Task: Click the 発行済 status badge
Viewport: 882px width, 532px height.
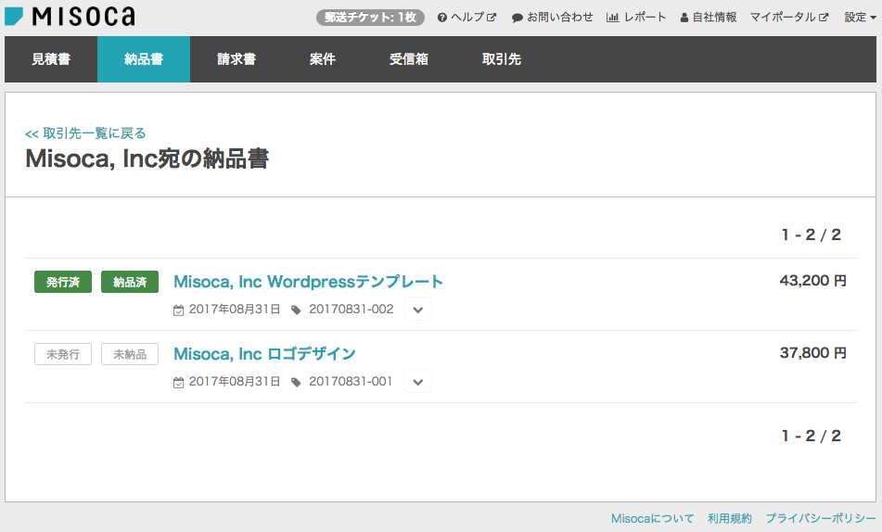Action: pos(63,282)
